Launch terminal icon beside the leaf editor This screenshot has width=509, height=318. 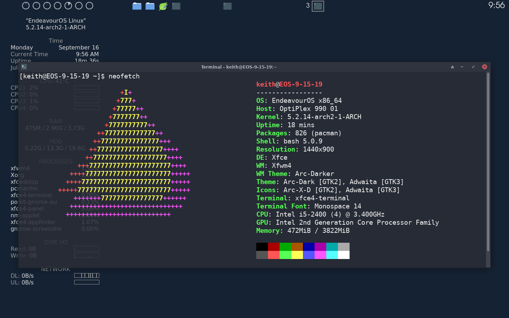click(176, 6)
